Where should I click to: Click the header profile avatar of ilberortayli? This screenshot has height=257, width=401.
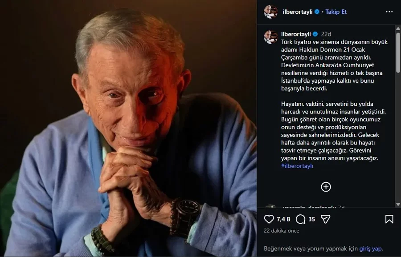pyautogui.click(x=270, y=12)
